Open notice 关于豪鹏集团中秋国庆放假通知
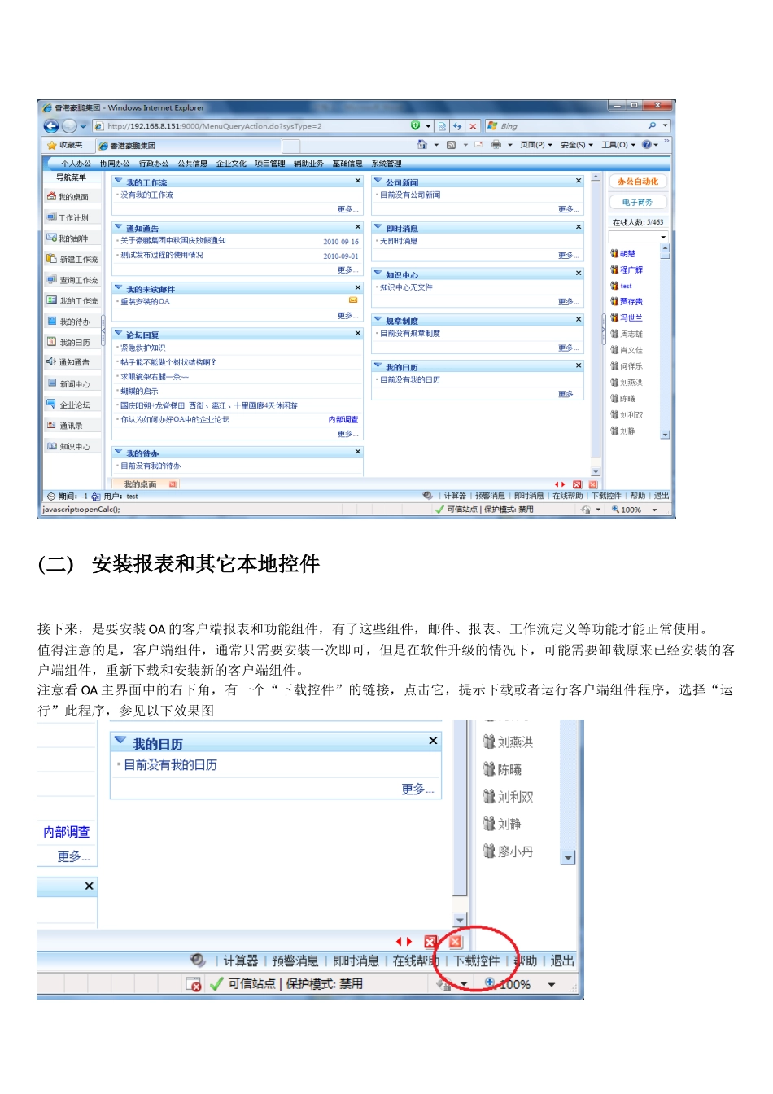 pyautogui.click(x=173, y=241)
